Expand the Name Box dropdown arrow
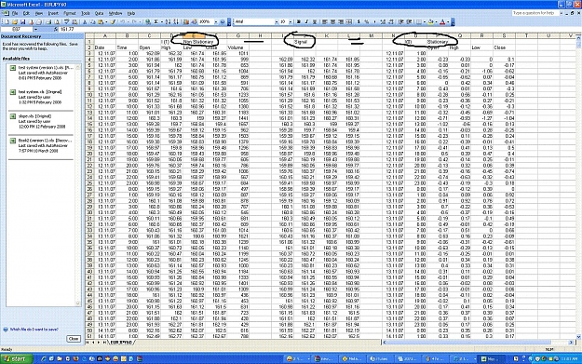The image size is (582, 364). click(x=36, y=29)
